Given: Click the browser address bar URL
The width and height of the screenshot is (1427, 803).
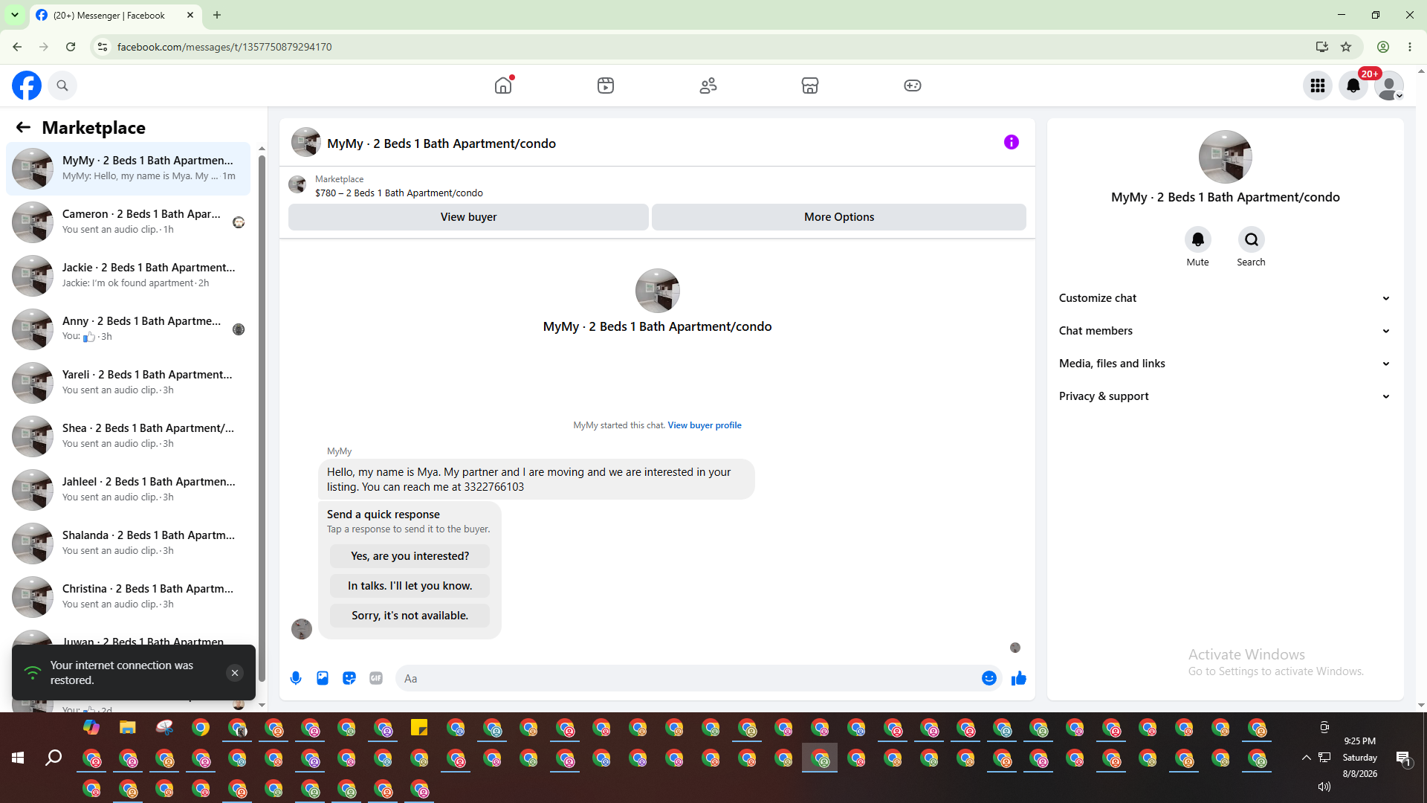Looking at the screenshot, I should tap(224, 47).
